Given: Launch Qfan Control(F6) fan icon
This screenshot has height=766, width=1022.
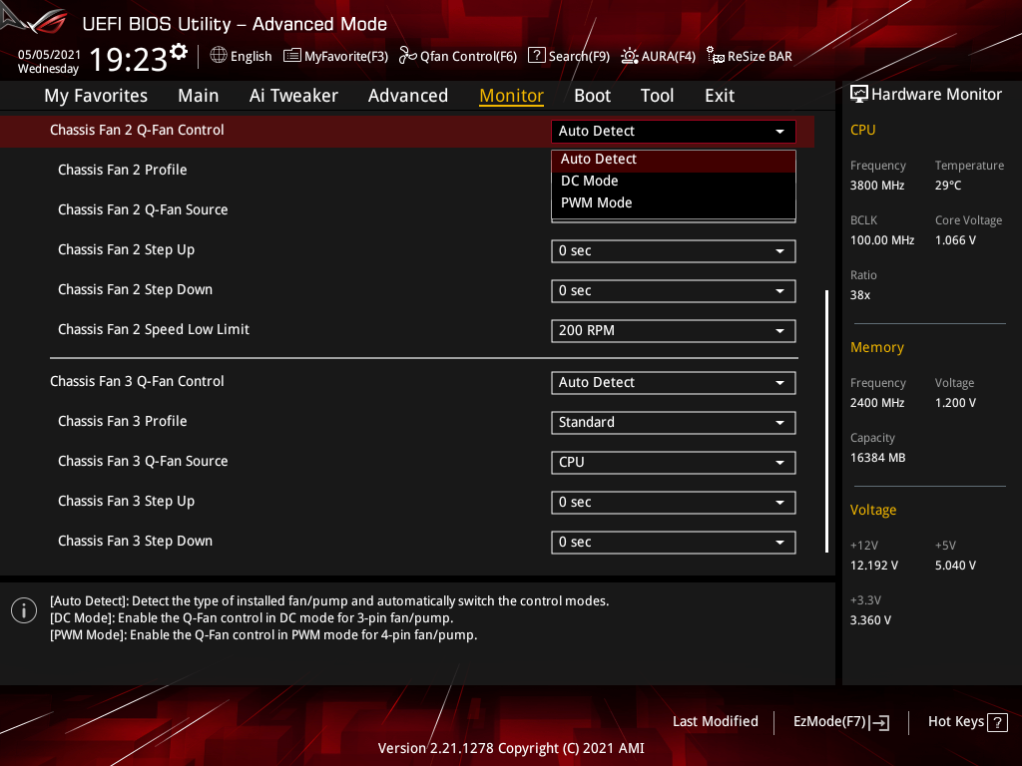Looking at the screenshot, I should (x=407, y=56).
